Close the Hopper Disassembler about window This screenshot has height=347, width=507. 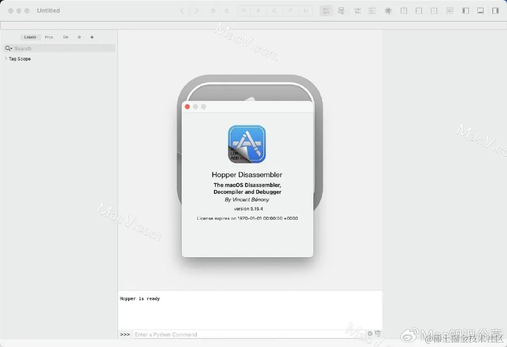[x=187, y=107]
